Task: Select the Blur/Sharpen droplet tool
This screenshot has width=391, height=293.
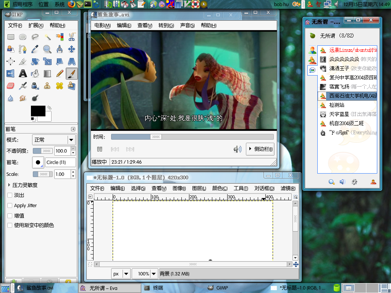Action: click(x=11, y=98)
